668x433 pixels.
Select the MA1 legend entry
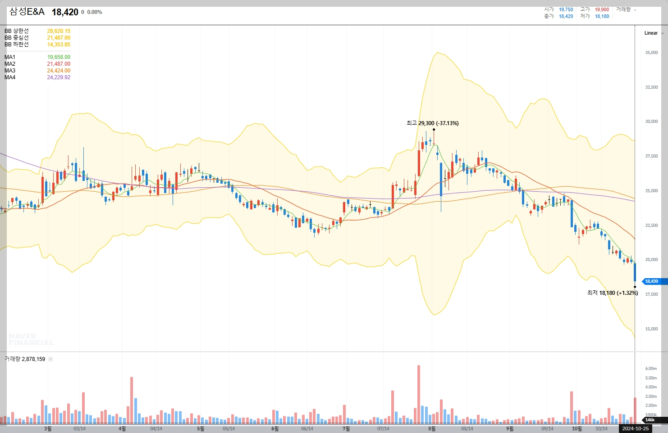[x=10, y=57]
